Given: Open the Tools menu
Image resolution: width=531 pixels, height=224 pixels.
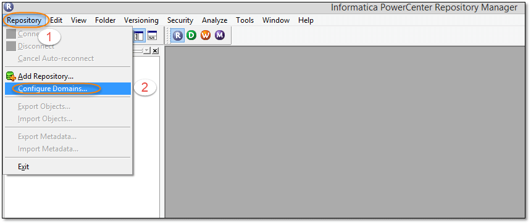Looking at the screenshot, I should point(245,20).
